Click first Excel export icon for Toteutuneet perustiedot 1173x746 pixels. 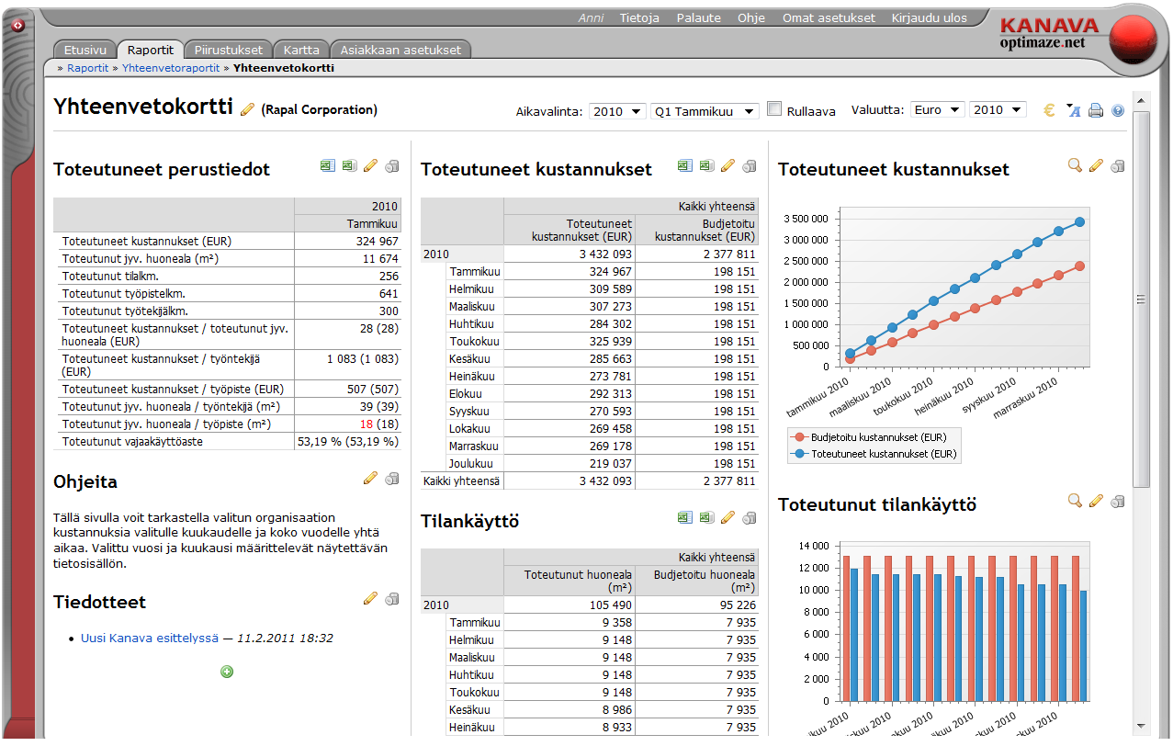coord(327,166)
